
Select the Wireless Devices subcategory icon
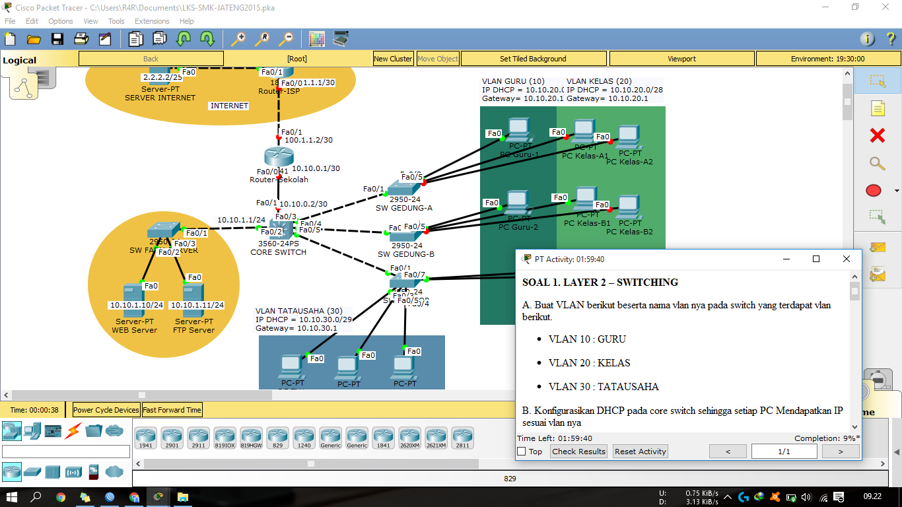(x=73, y=471)
